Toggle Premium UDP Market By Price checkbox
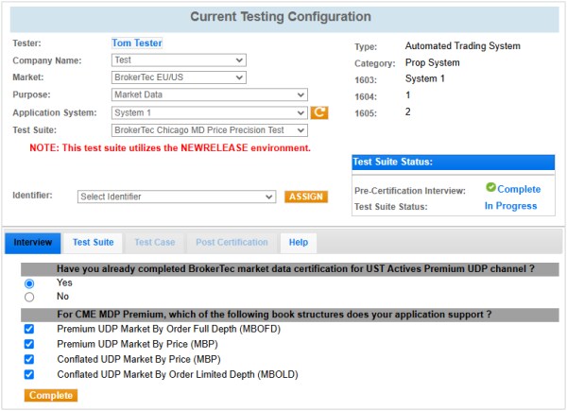Viewport: 567px width, 411px height. pyautogui.click(x=29, y=344)
